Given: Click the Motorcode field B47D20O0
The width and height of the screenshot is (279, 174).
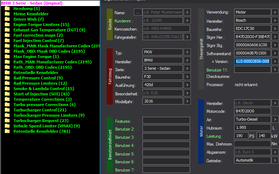Looking at the screenshot, I should click(x=253, y=111).
